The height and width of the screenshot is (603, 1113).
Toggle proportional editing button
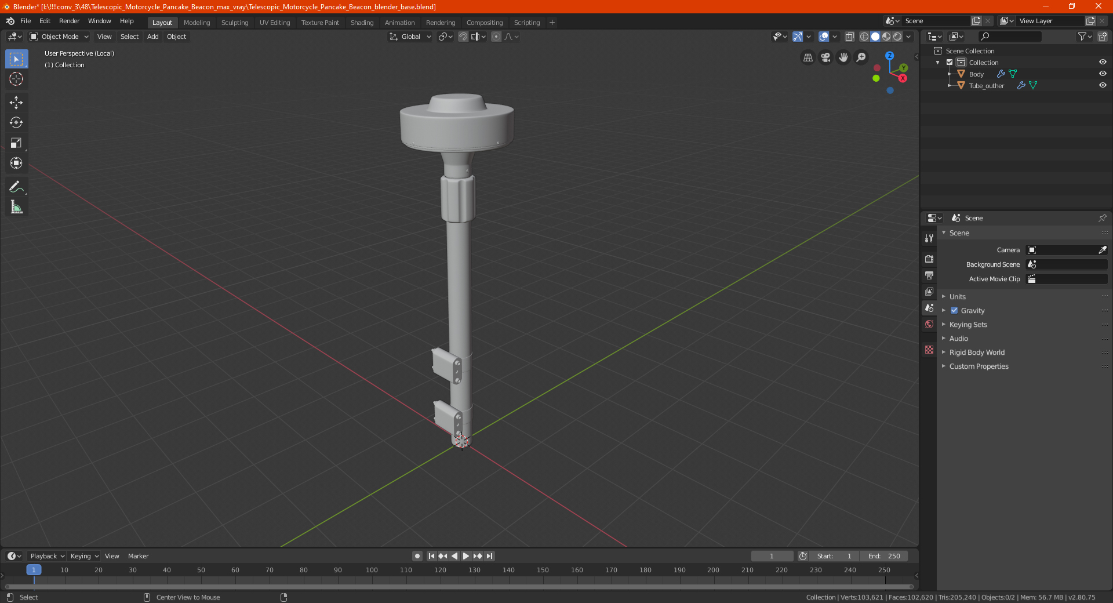click(x=496, y=37)
